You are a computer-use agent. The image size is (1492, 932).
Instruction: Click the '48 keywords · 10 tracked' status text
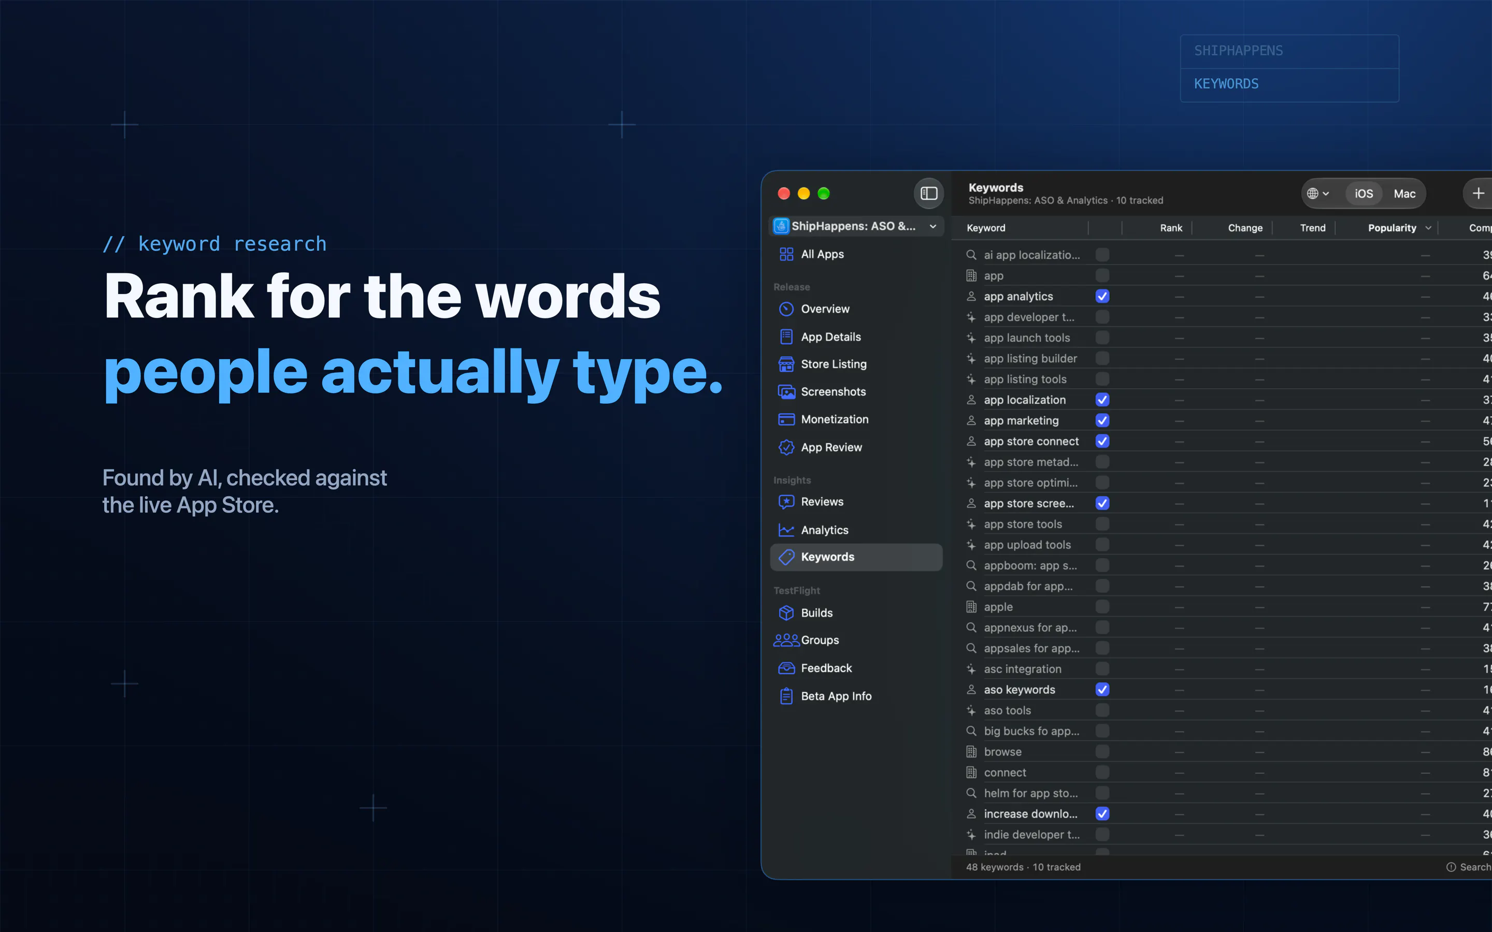point(1023,867)
